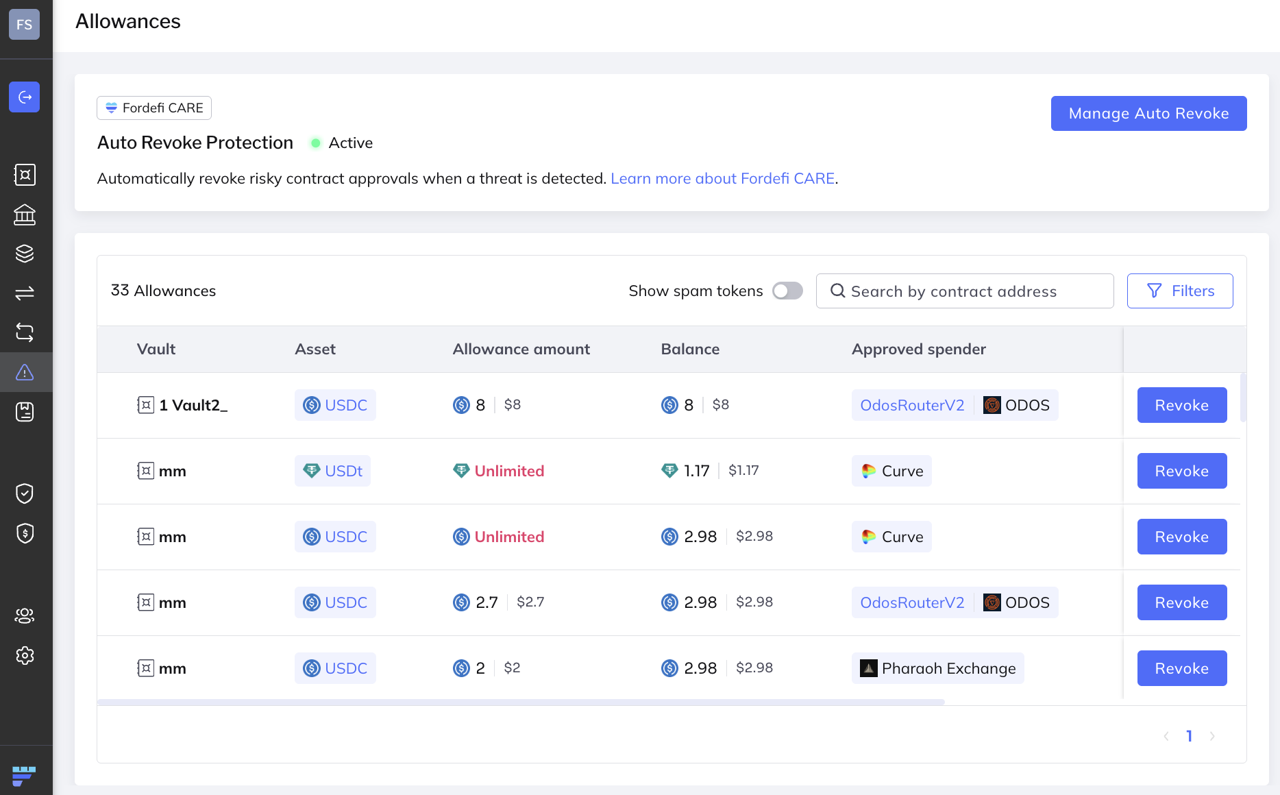1280x795 pixels.
Task: Click the vaults icon in the sidebar
Action: (25, 175)
